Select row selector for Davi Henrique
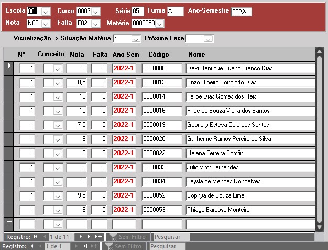 click(x=8, y=69)
